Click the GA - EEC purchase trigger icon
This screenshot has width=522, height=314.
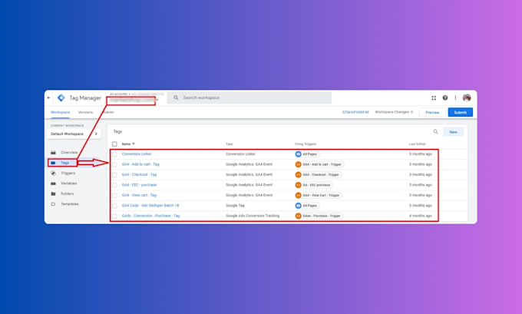[299, 185]
